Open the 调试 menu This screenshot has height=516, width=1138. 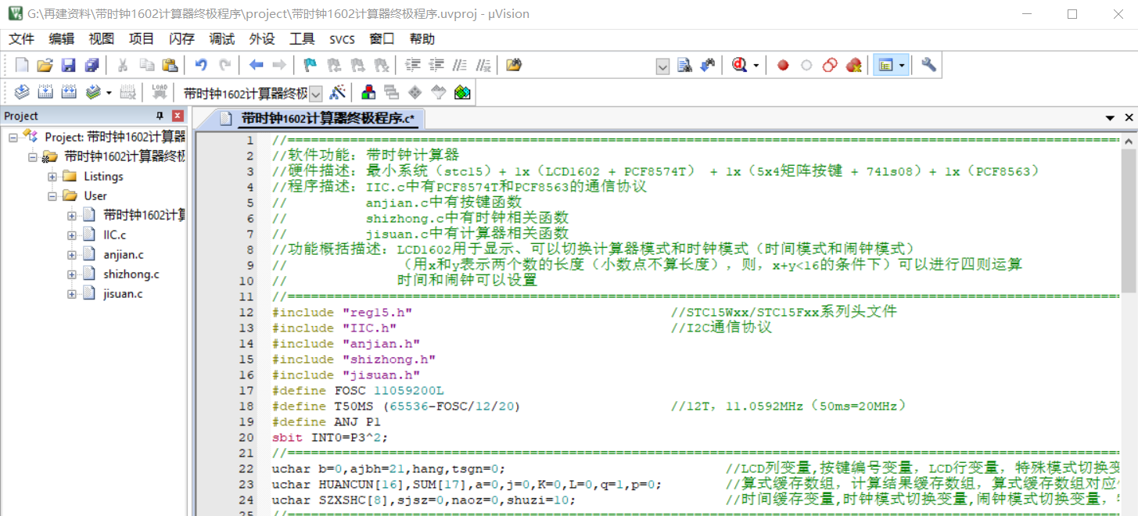tap(222, 39)
